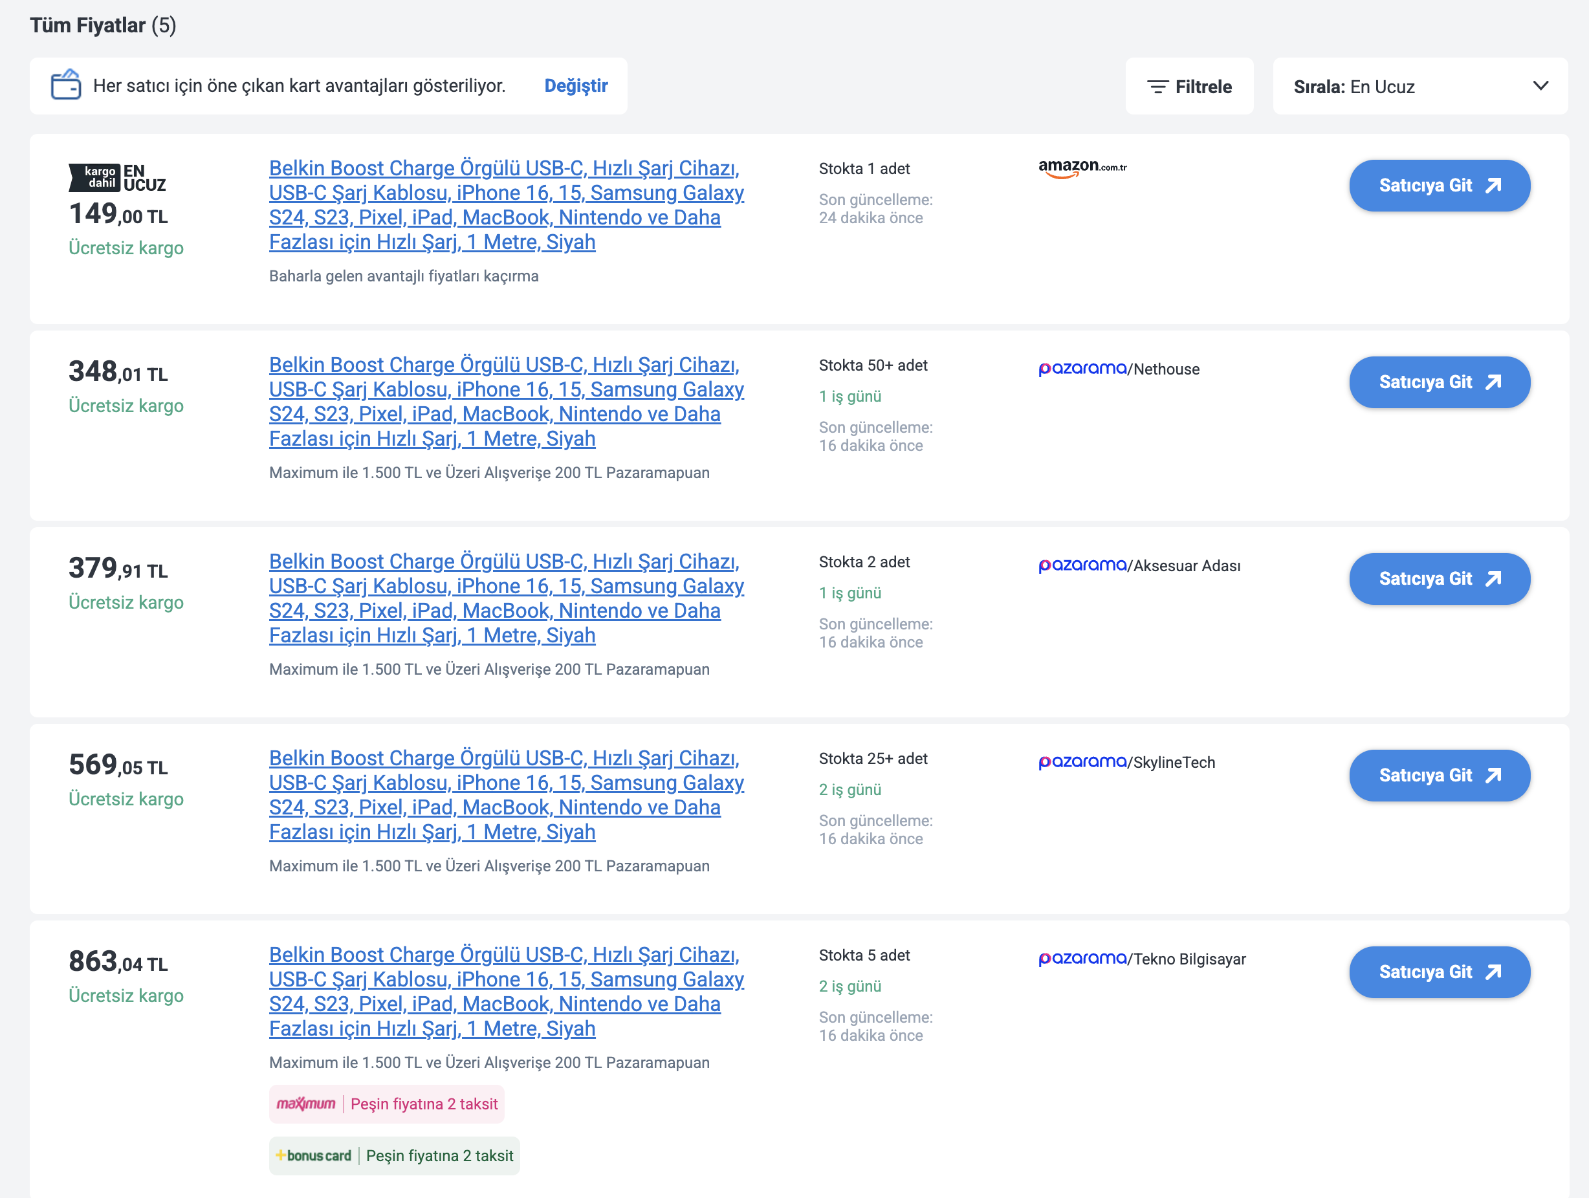This screenshot has width=1589, height=1198.
Task: Click the Maximum card installment badge
Action: pyautogui.click(x=386, y=1104)
